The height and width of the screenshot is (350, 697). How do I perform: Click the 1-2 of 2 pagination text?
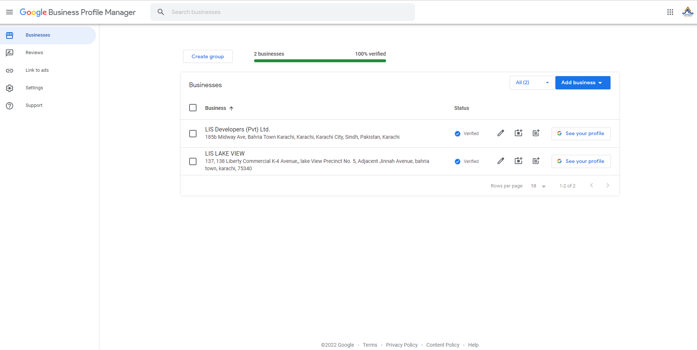[568, 186]
